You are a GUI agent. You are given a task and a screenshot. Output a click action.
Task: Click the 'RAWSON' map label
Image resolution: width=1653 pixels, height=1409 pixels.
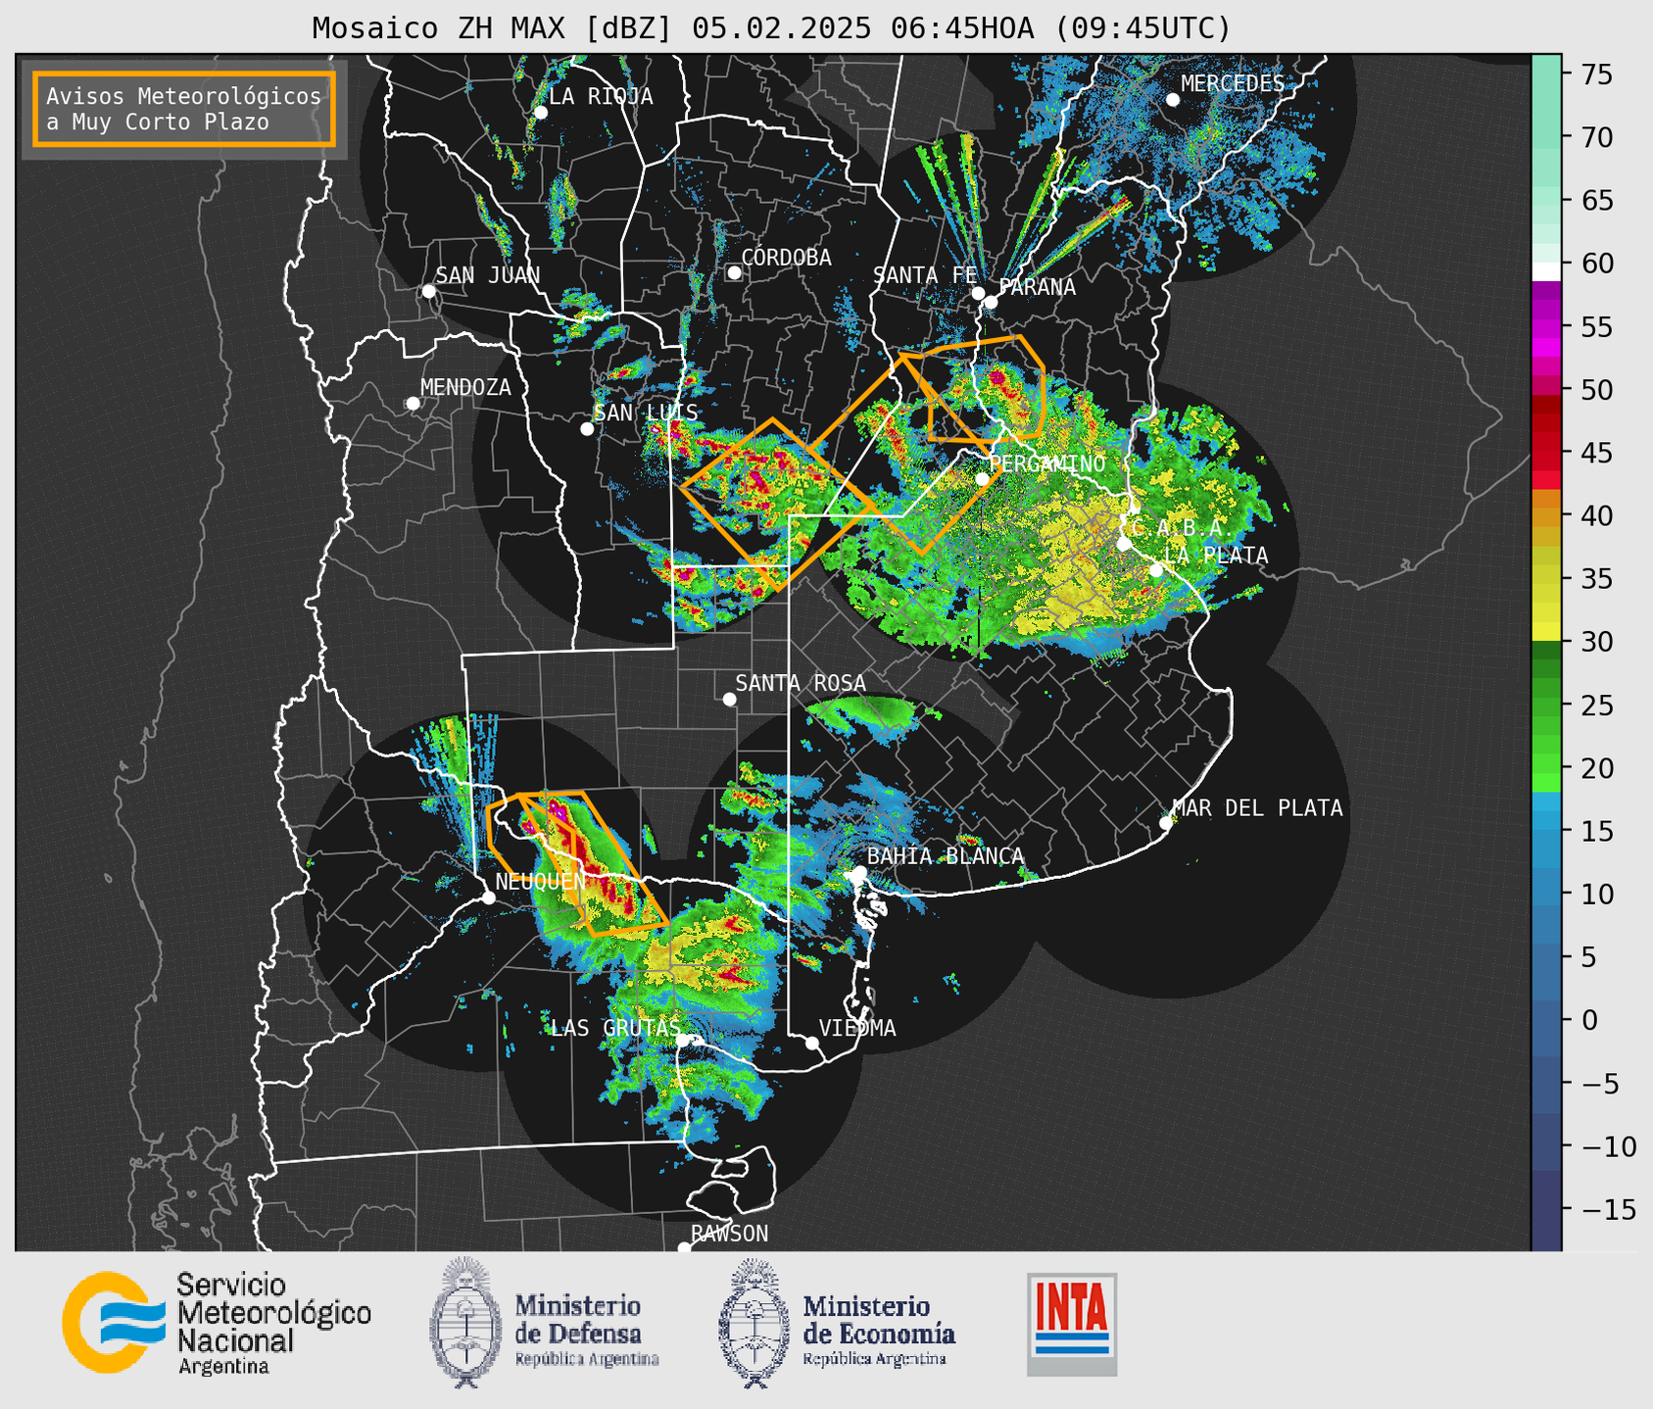[729, 1234]
